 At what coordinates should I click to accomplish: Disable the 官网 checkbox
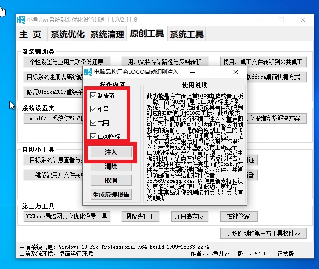93,123
